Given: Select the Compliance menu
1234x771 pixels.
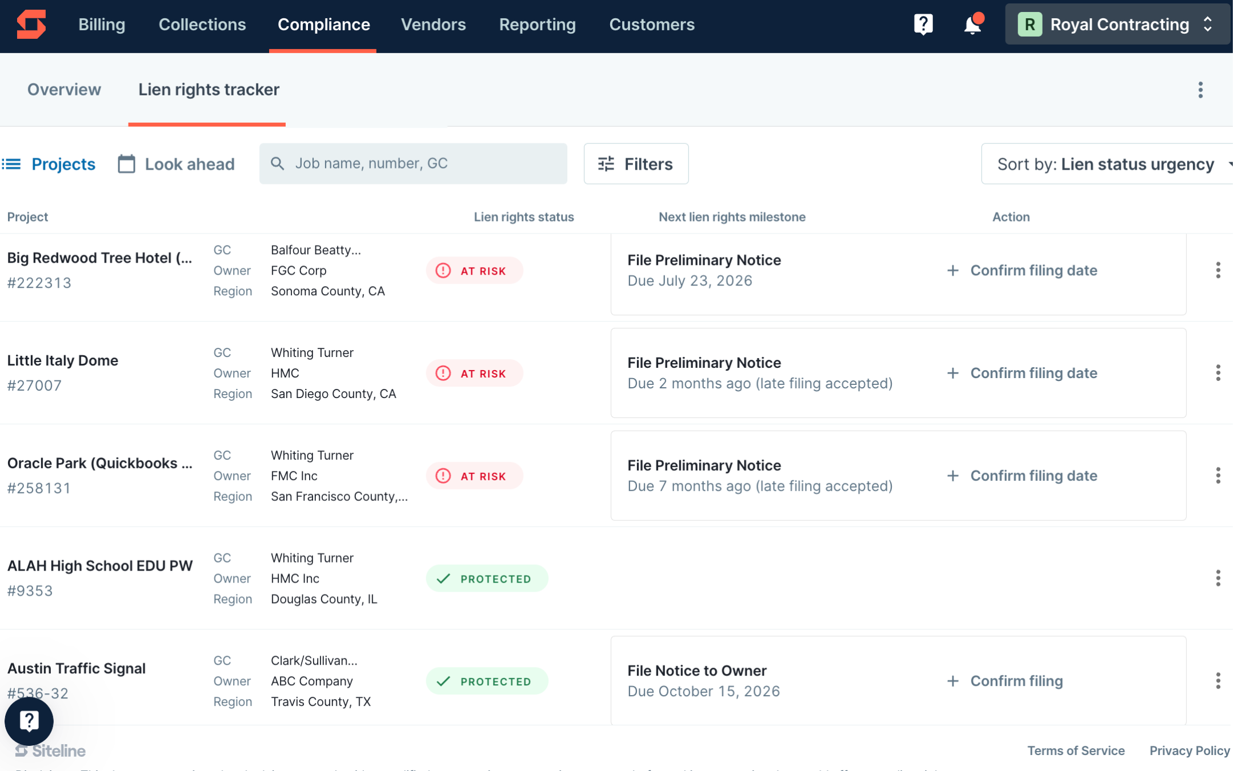Looking at the screenshot, I should 323,25.
